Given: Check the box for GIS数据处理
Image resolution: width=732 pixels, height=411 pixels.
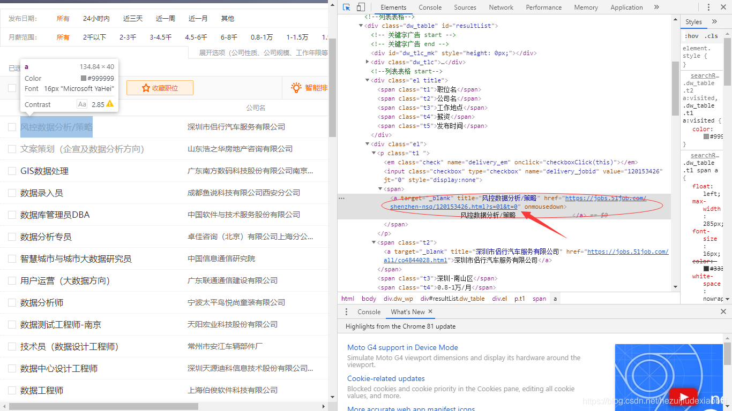Looking at the screenshot, I should coord(12,171).
